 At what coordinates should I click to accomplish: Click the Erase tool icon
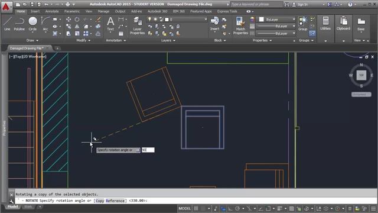click(98, 20)
